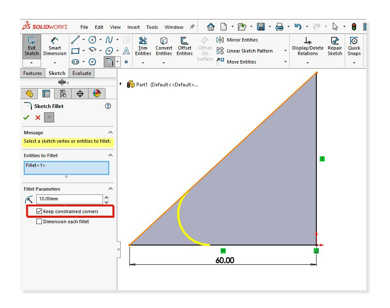Enable Dimension each fillet checkbox
This screenshot has height=308, width=390.
(x=39, y=222)
